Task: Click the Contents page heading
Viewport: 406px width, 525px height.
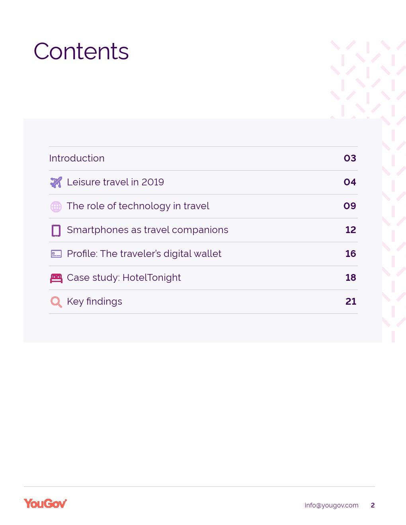Action: coord(81,51)
